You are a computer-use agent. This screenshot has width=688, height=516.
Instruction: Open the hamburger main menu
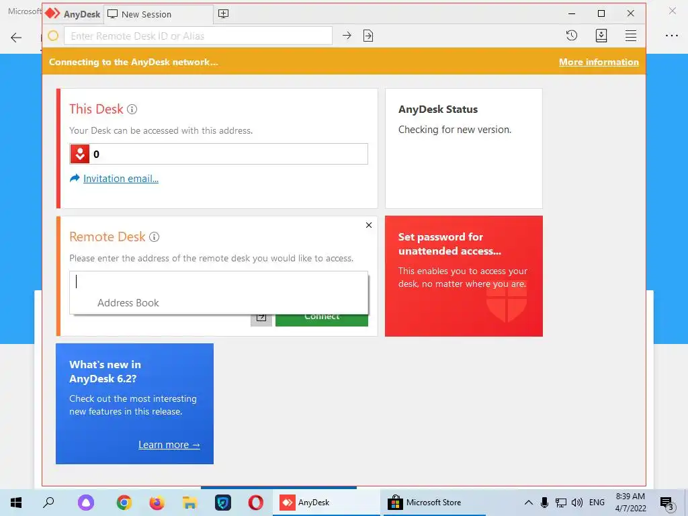[630, 36]
